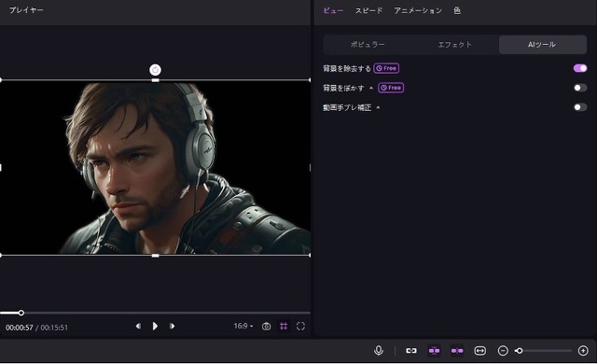597x364 pixels.
Task: Click the Free badge next to 背景を除去する
Action: [386, 68]
